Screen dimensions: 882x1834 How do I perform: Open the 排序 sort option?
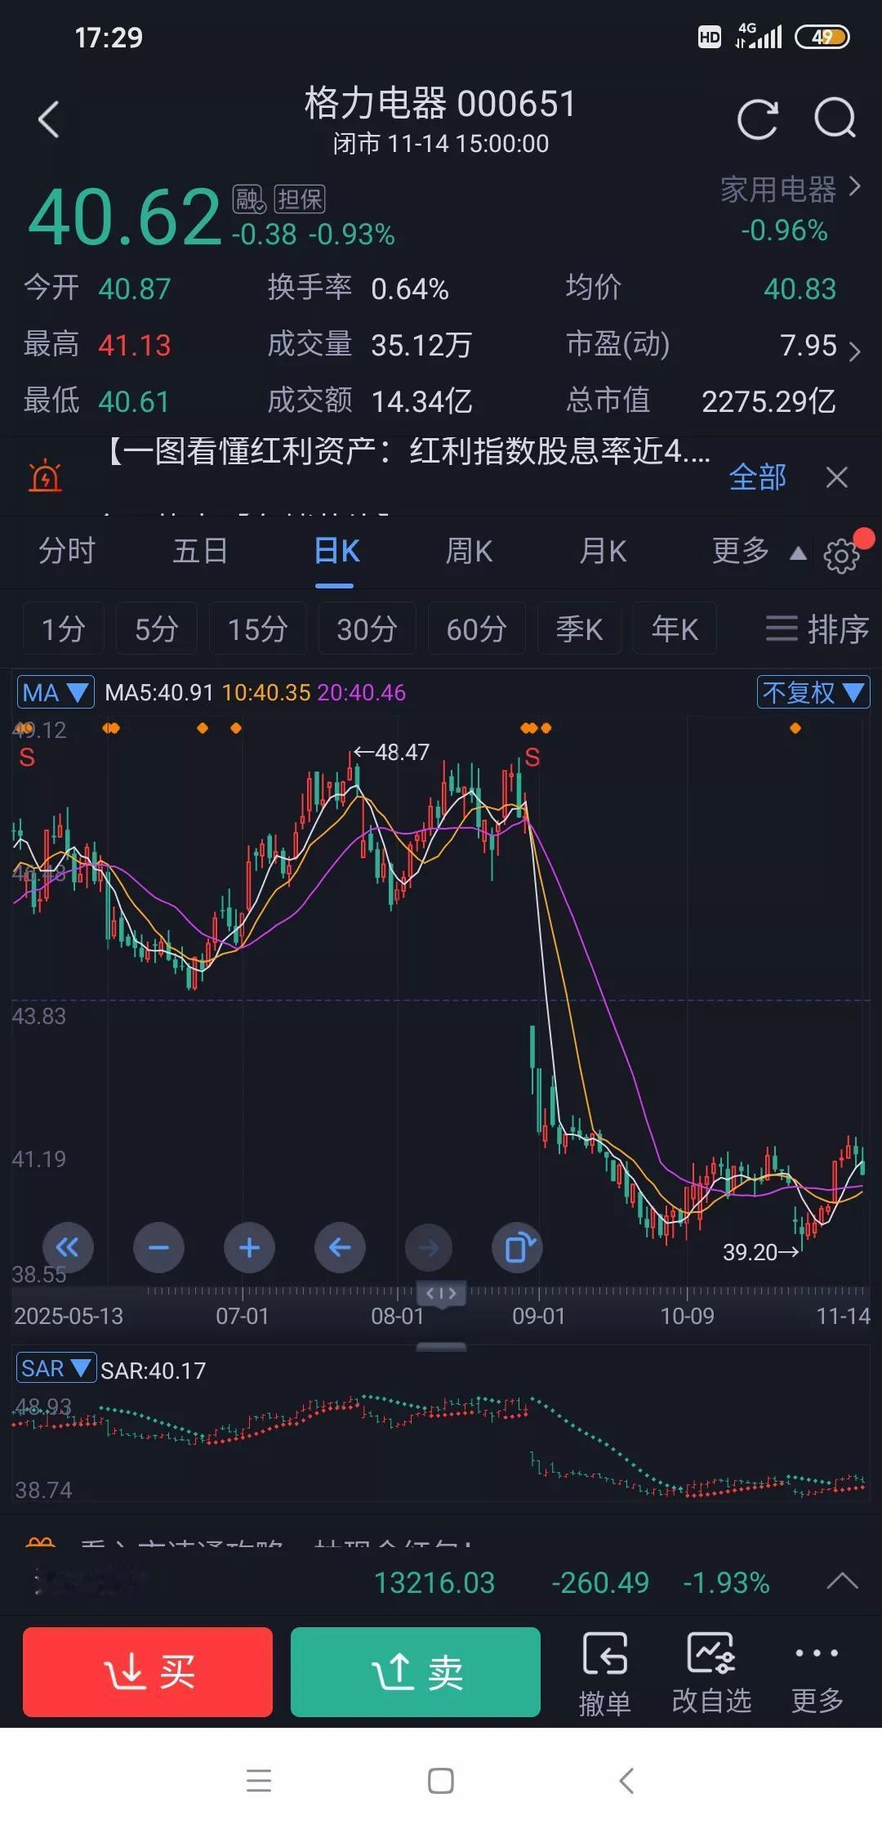(x=817, y=628)
